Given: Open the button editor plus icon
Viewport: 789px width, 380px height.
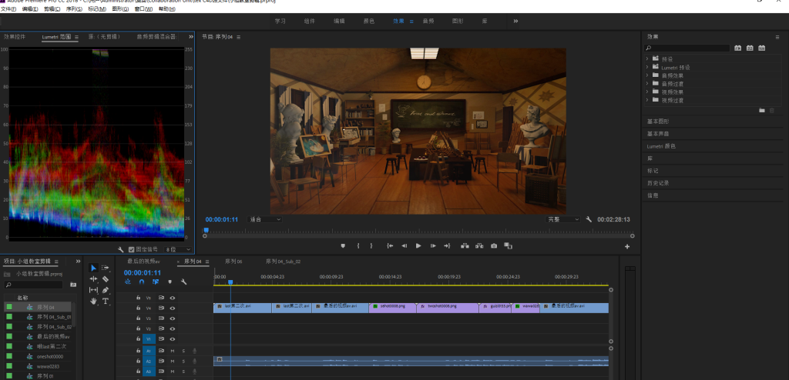Looking at the screenshot, I should [x=627, y=246].
